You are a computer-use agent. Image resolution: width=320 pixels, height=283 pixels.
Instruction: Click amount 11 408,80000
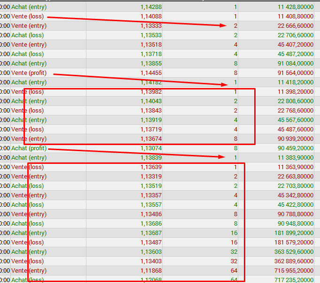pyautogui.click(x=296, y=16)
